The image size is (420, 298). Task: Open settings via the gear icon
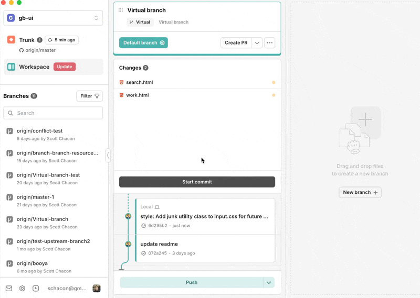tap(23, 288)
